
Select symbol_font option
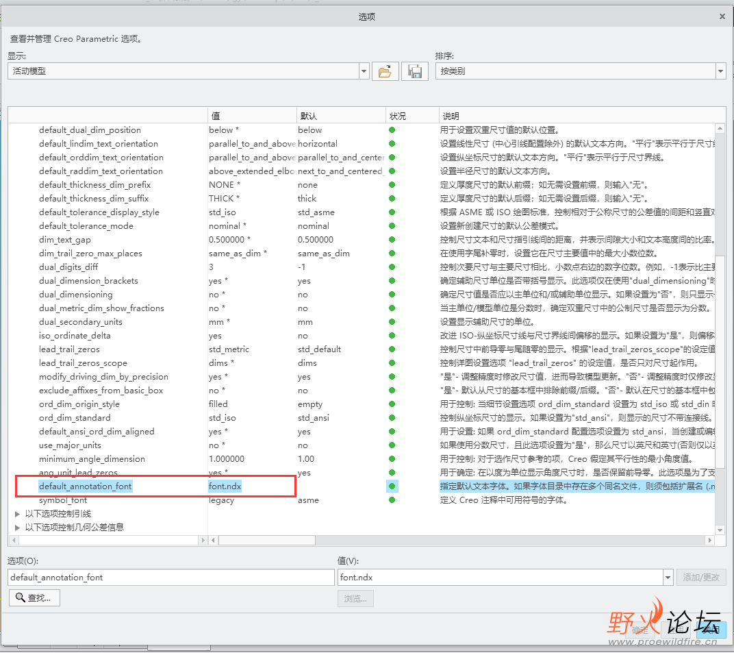point(63,500)
